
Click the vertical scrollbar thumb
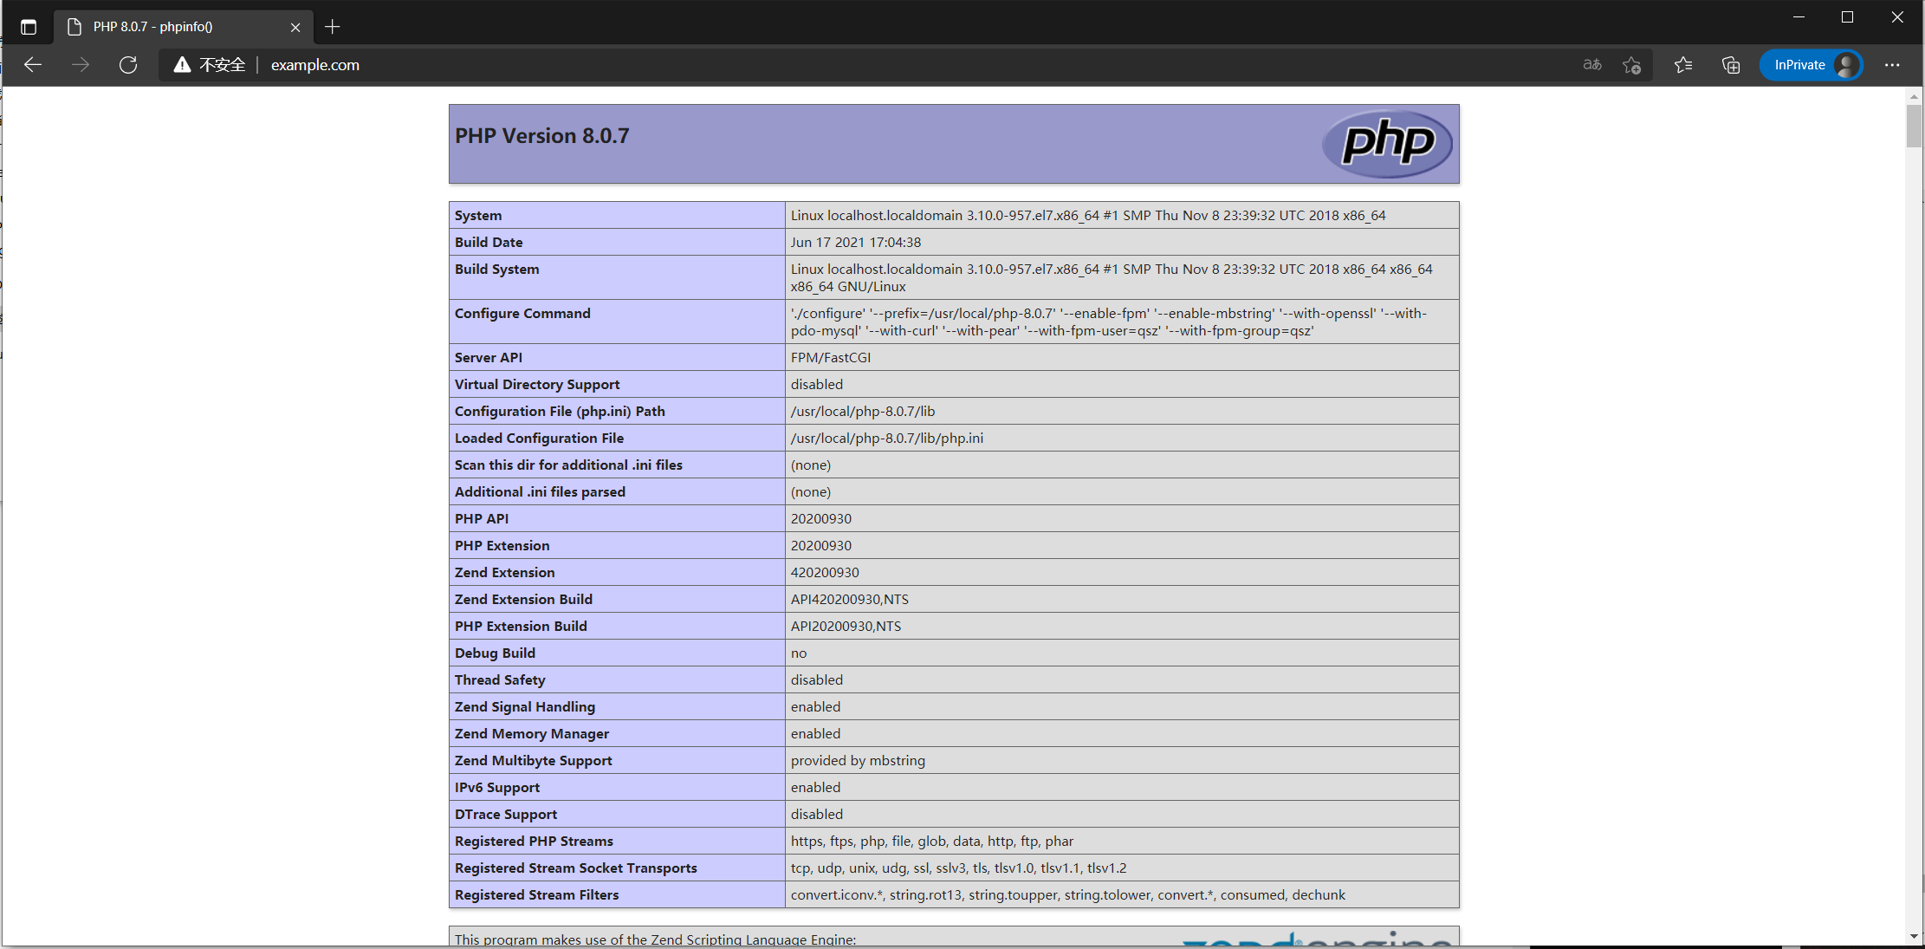[x=1914, y=126]
